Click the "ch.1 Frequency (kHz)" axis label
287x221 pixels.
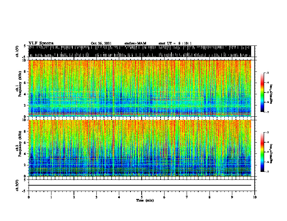pos(18,84)
